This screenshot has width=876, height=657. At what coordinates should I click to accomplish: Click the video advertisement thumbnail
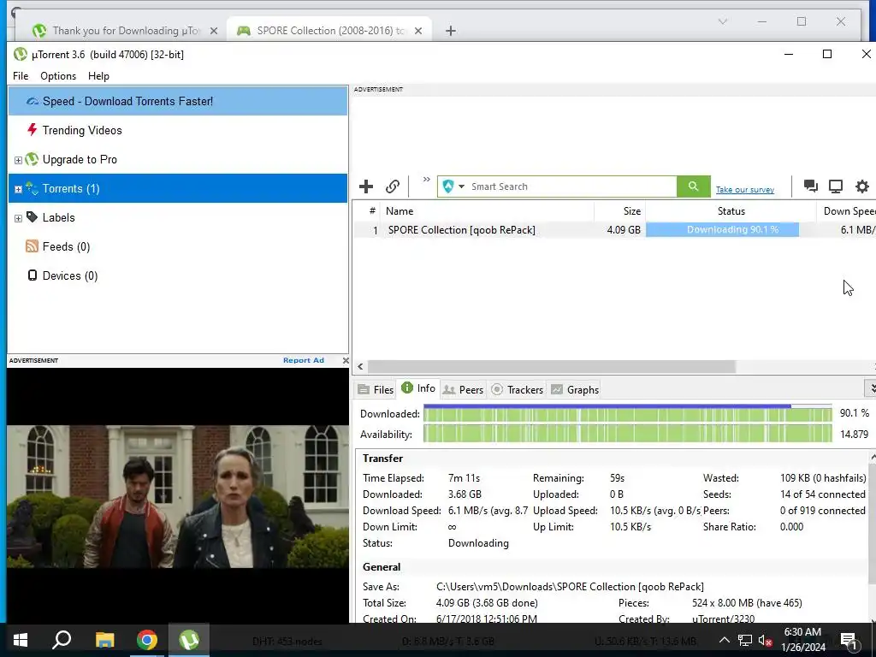[x=178, y=496]
